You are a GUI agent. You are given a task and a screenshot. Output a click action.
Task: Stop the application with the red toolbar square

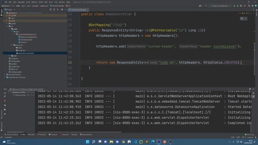point(245,6)
